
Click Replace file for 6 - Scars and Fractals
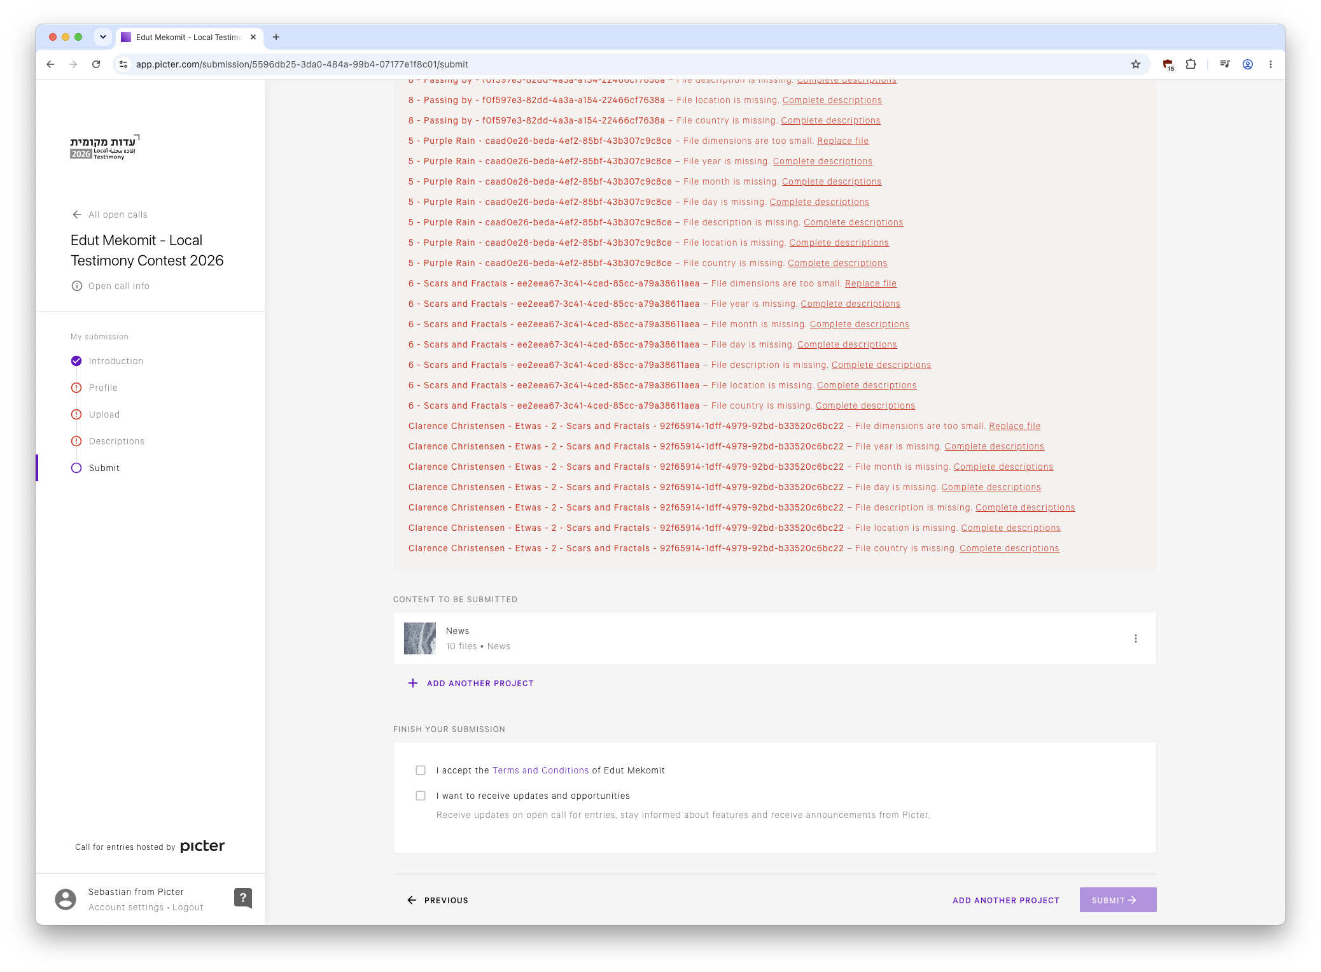click(870, 283)
